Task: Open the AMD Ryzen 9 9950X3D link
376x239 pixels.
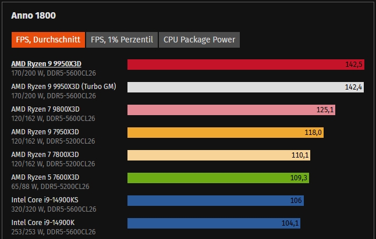Action: click(47, 64)
